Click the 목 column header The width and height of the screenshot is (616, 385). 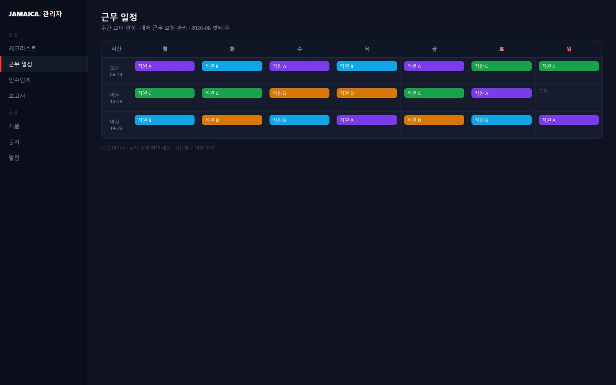[367, 49]
